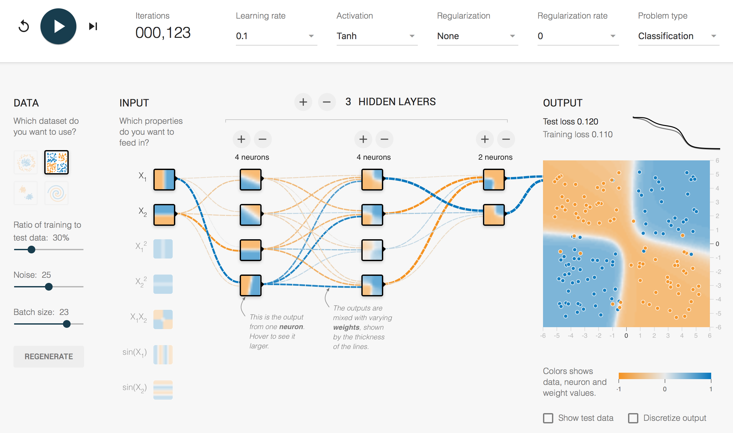Remove a hidden layer with minus icon
The image size is (733, 433).
(327, 102)
